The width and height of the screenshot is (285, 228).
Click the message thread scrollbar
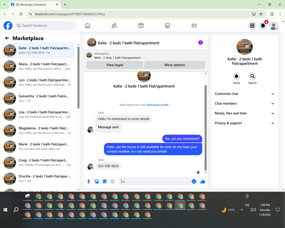pos(205,128)
